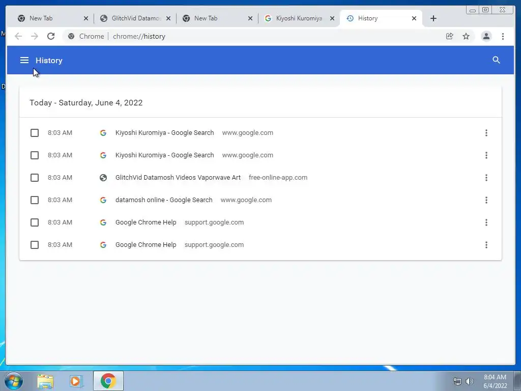Image resolution: width=521 pixels, height=391 pixels.
Task: Reload the page with the refresh icon
Action: point(51,36)
